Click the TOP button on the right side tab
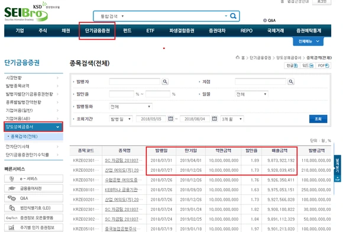Image resolution: width=343 pixels, height=232 pixels. [337, 178]
